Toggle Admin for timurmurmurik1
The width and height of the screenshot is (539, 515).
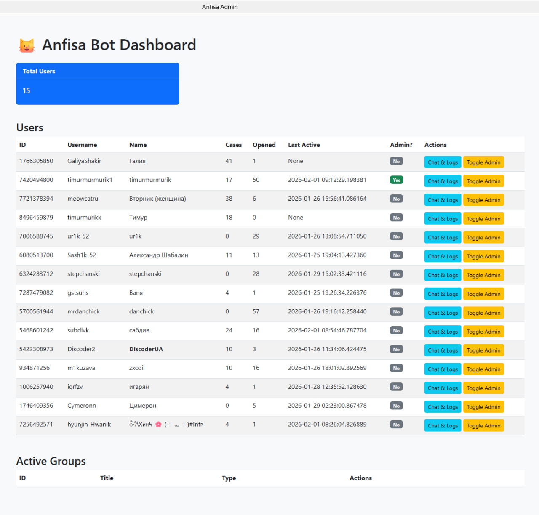click(483, 181)
